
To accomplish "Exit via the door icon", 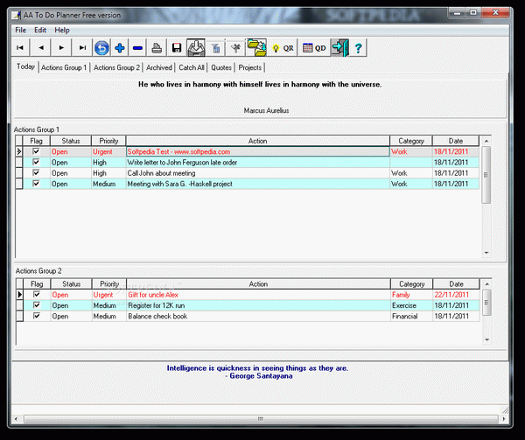I will pos(340,48).
